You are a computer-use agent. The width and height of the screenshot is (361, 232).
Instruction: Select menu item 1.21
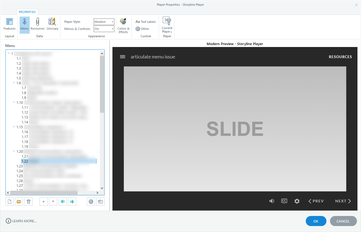[x=54, y=156]
